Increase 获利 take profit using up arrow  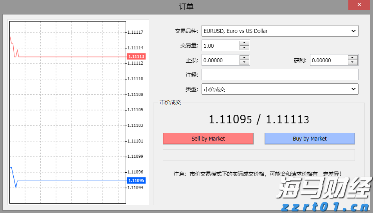353,58
